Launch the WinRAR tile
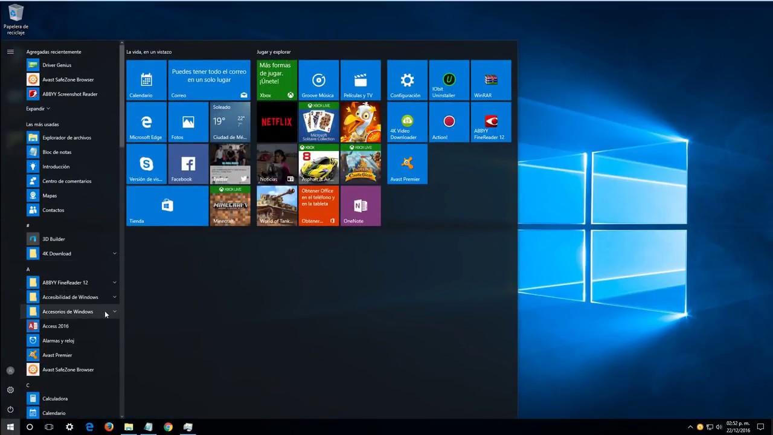773x435 pixels. (x=491, y=80)
